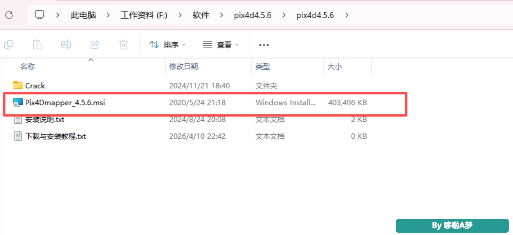Expand the chevron after 此电脑

click(x=108, y=15)
